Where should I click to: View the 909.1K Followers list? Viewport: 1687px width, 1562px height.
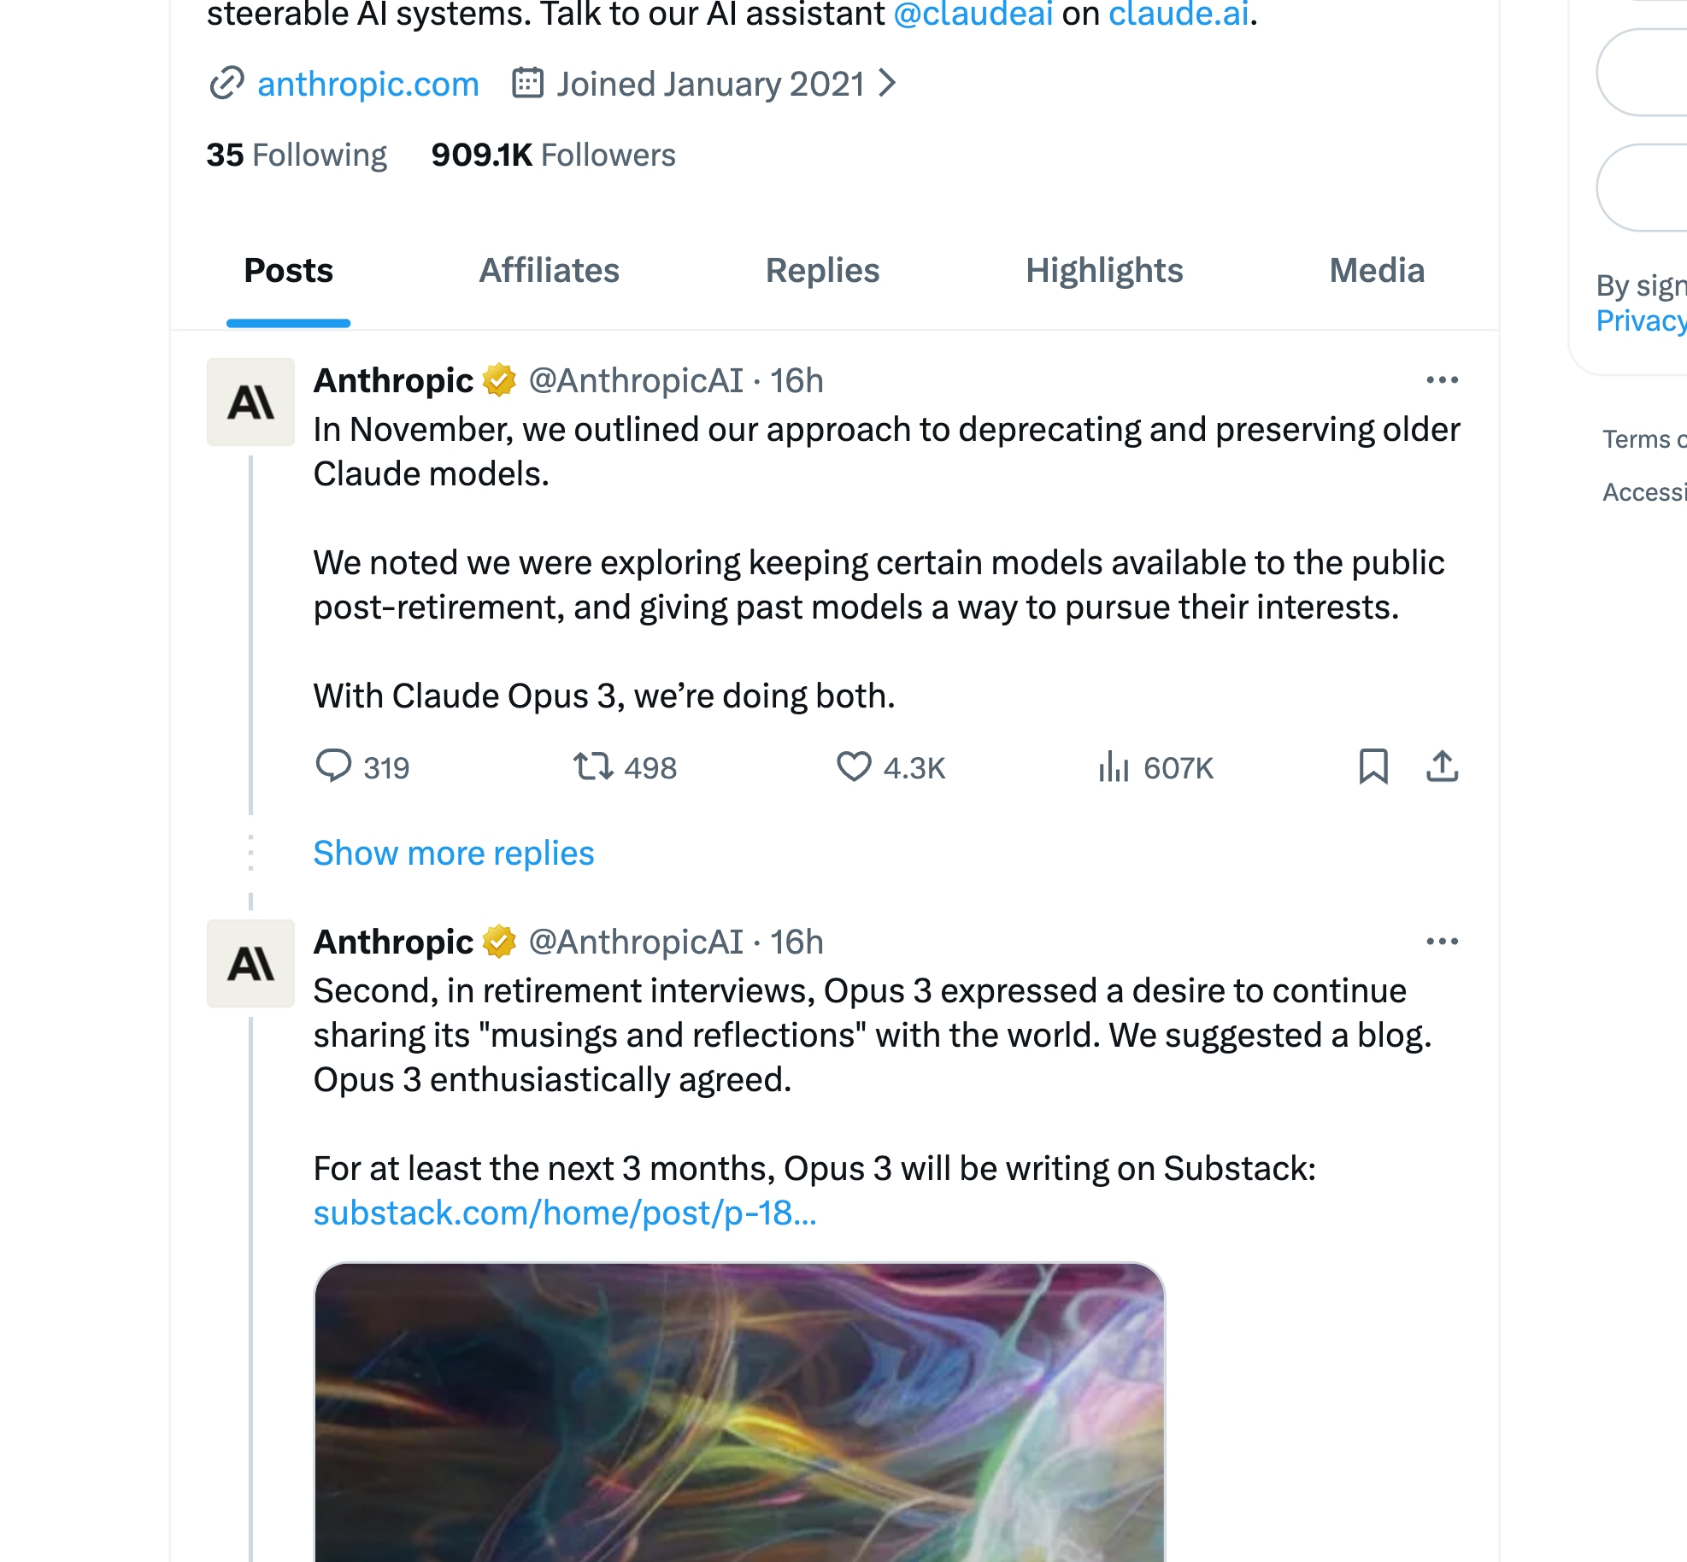coord(553,156)
